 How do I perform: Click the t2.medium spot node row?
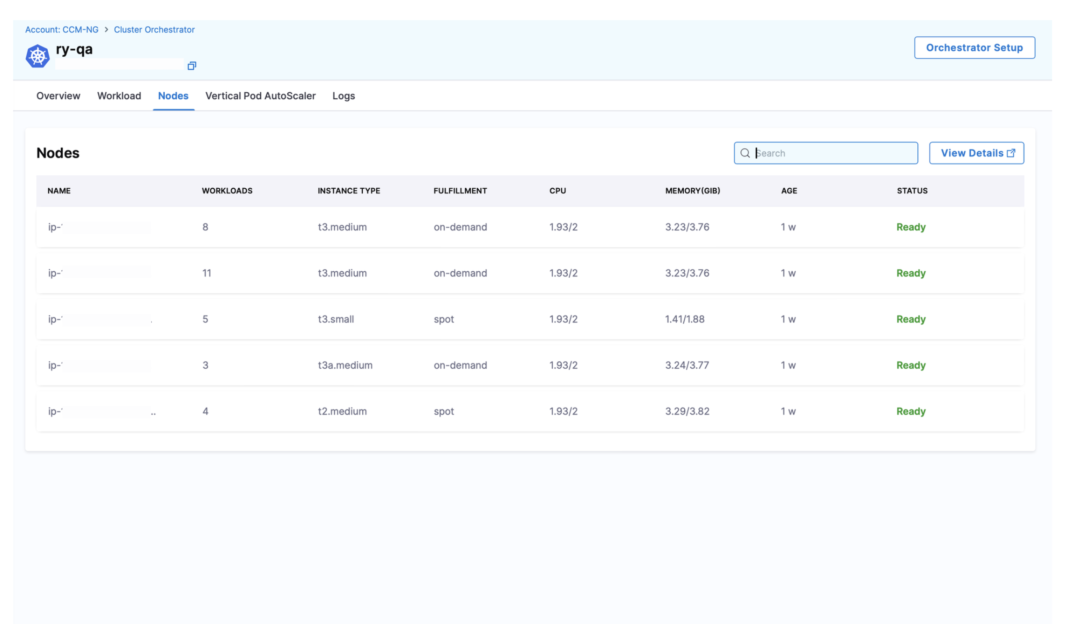coord(529,411)
